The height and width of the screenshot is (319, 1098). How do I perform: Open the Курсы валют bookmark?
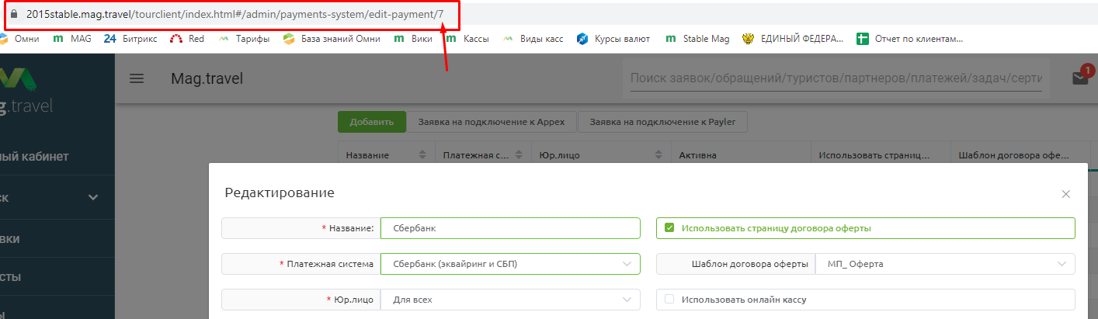[x=614, y=38]
